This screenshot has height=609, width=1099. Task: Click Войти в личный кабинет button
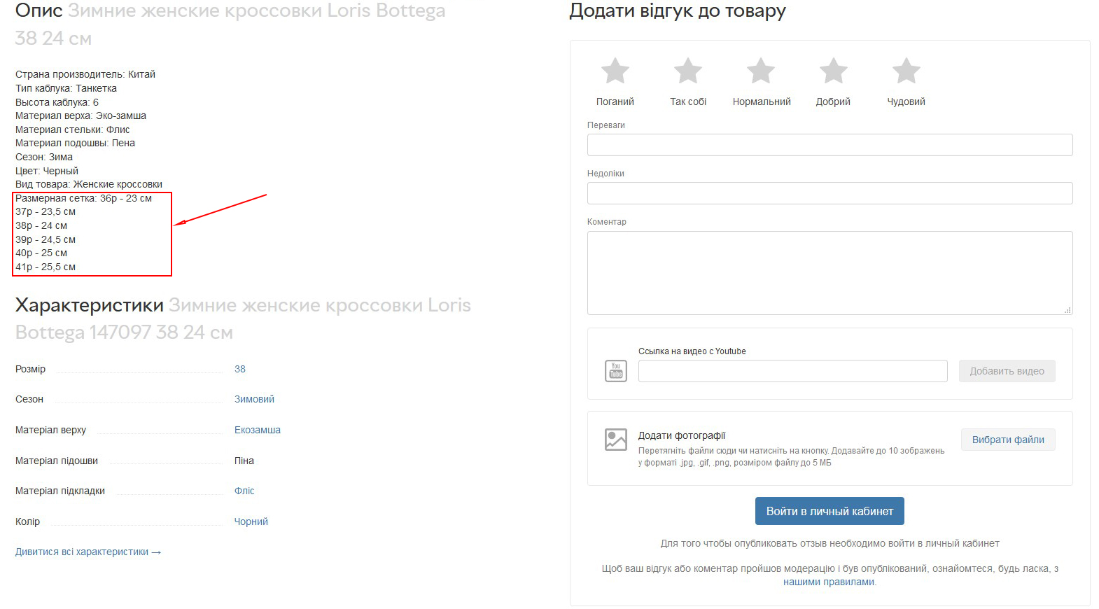tap(829, 511)
